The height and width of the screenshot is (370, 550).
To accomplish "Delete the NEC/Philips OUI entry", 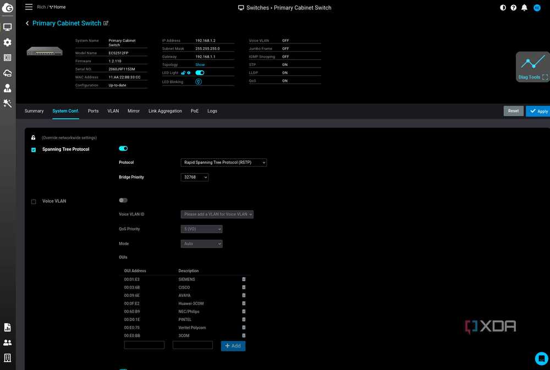I will [244, 311].
